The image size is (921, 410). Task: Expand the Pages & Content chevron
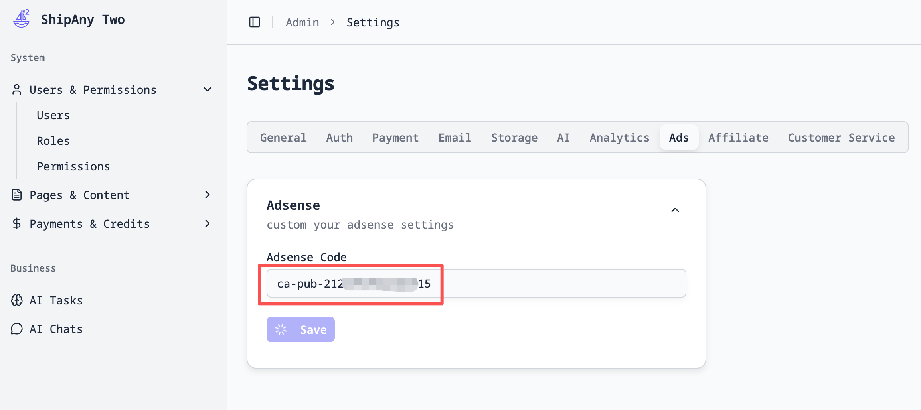208,195
